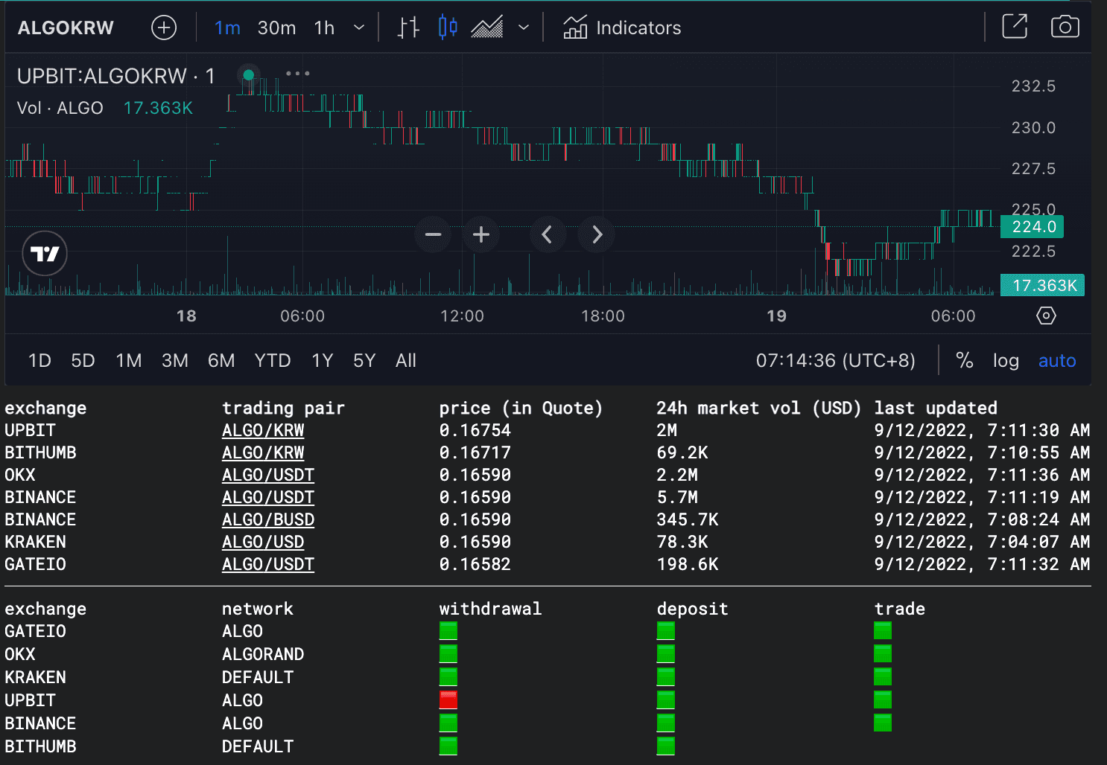Switch the date range to 6M

[221, 361]
